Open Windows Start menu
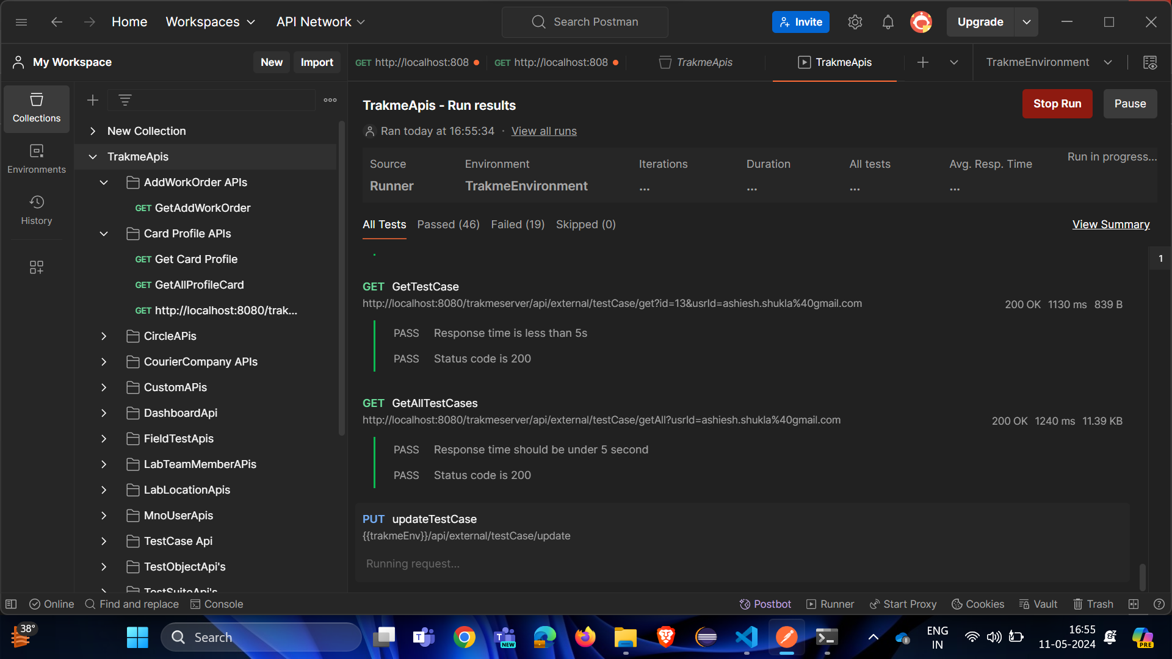This screenshot has height=659, width=1172. click(x=137, y=638)
